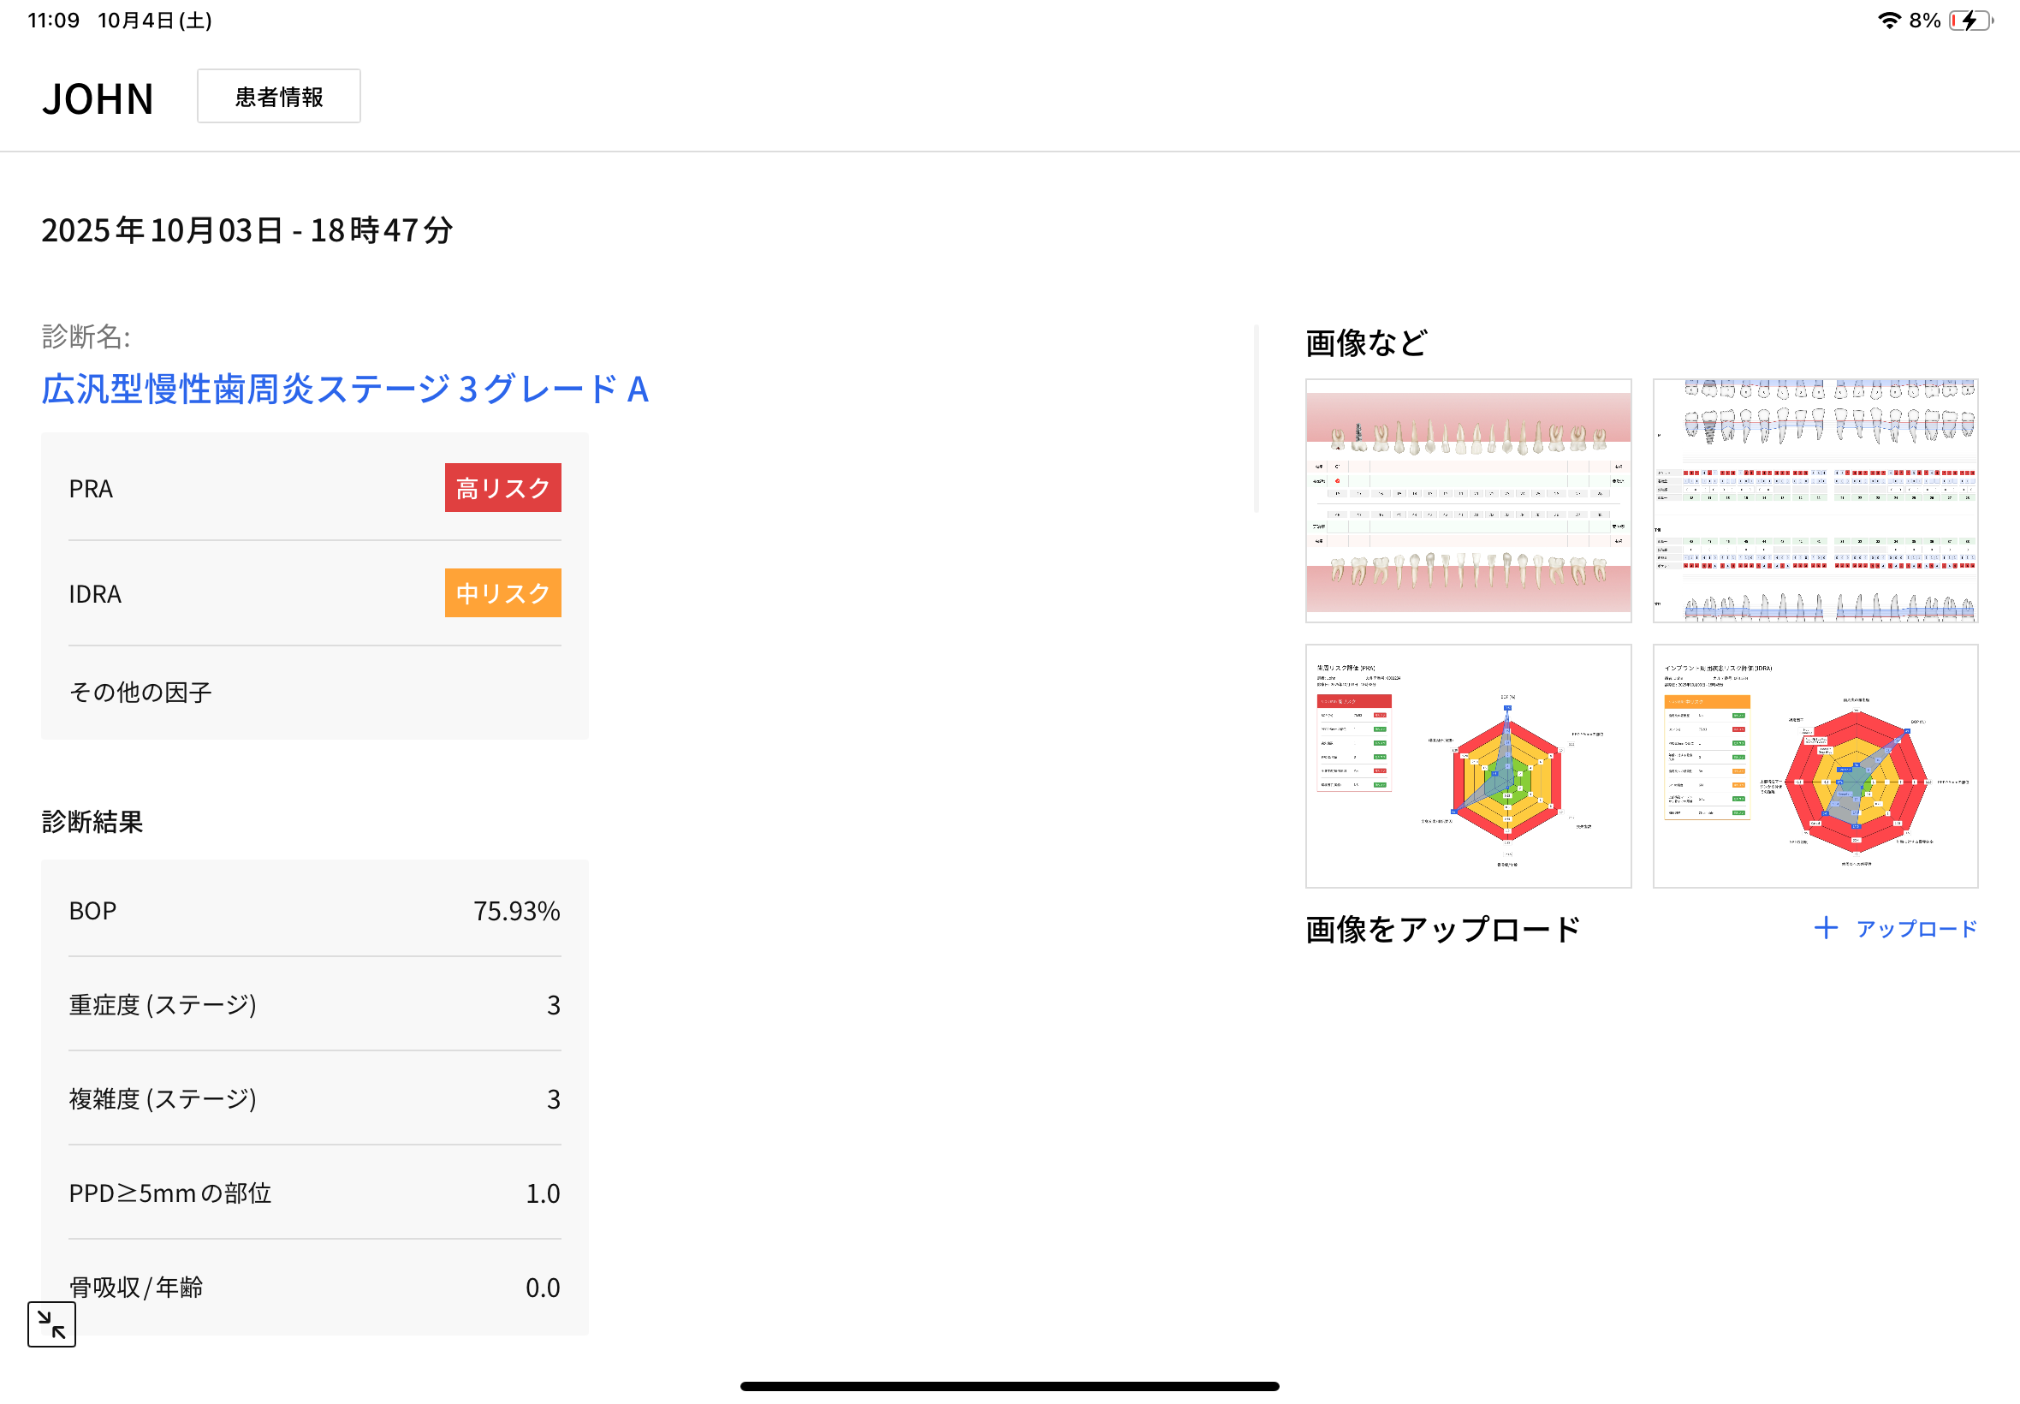Screen dimensions: 2020x1404
Task: Open the diagnosis 広汎型慢性歯周炎 link
Action: click(345, 389)
